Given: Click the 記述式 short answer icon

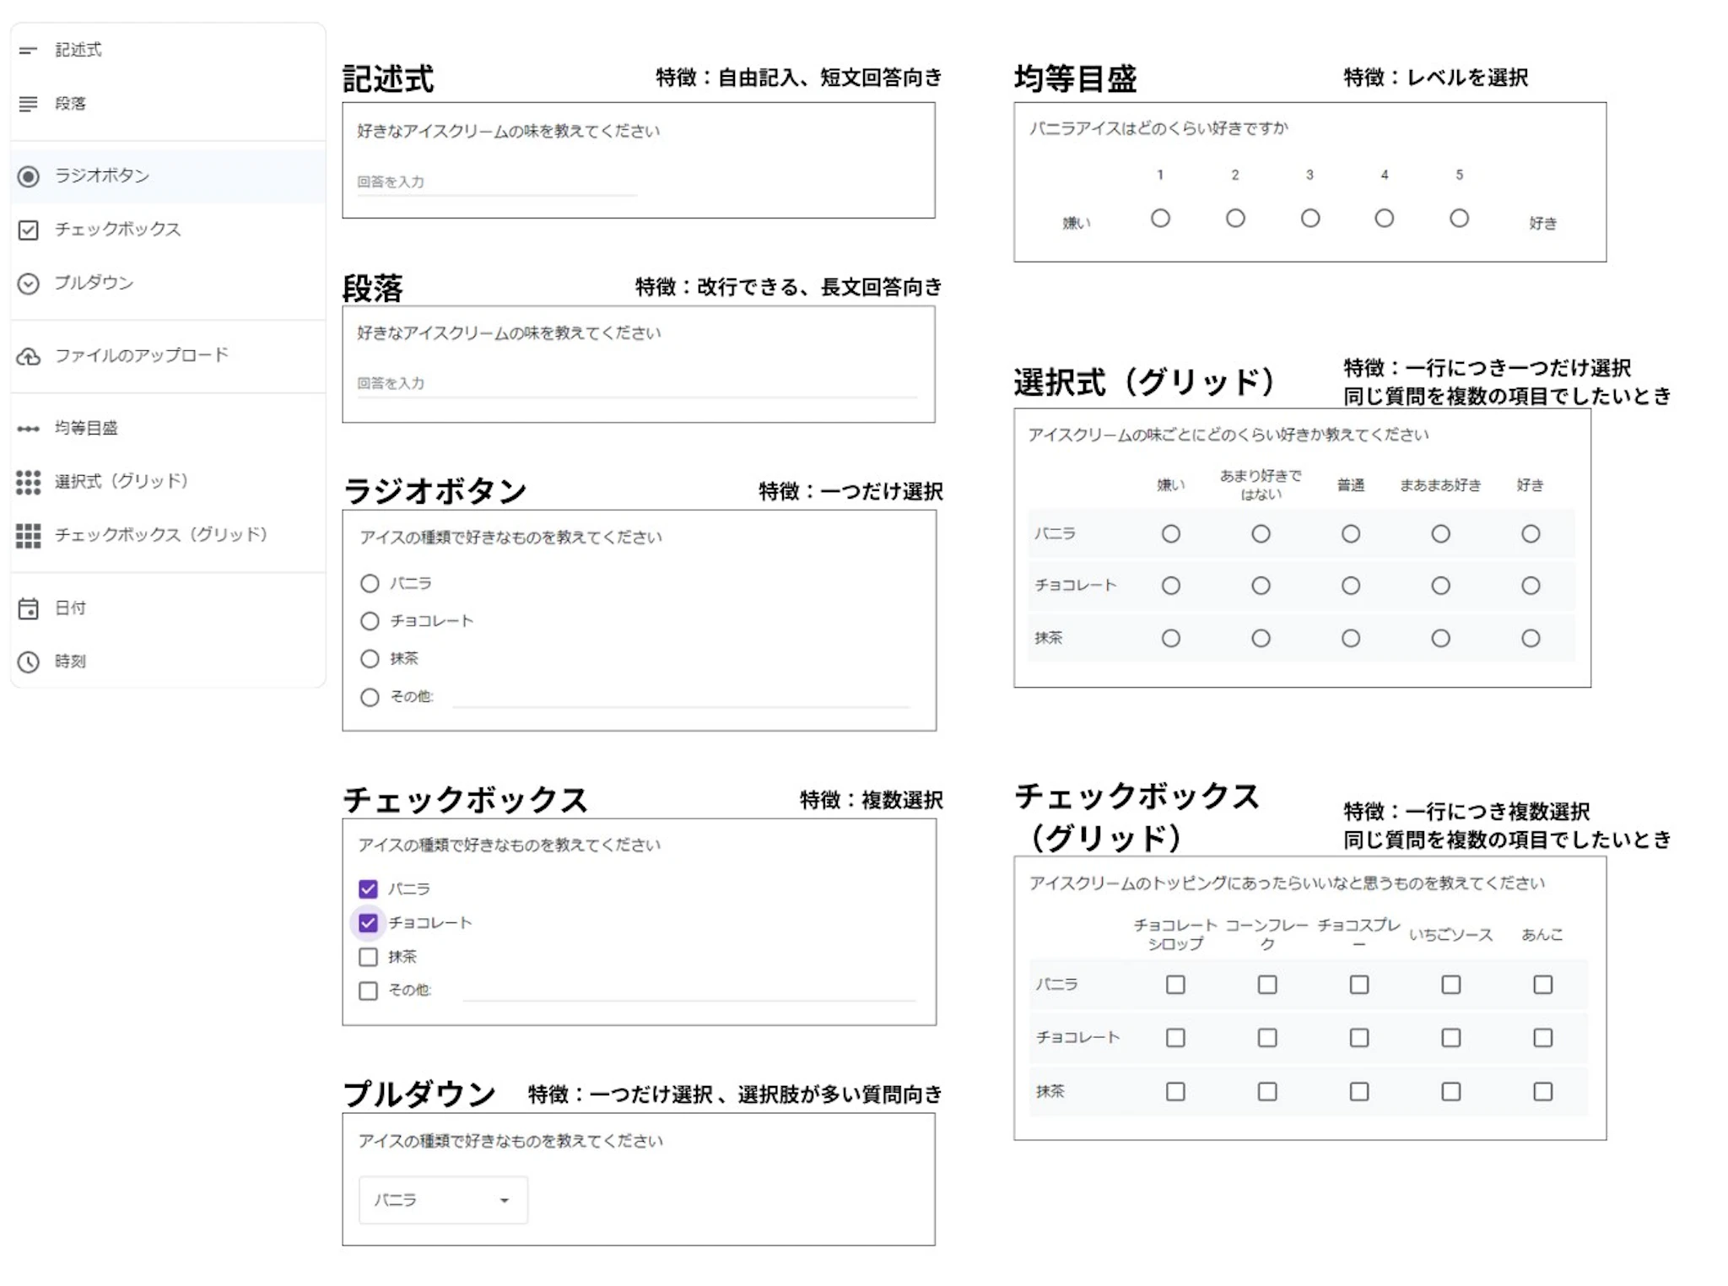Looking at the screenshot, I should (x=28, y=51).
